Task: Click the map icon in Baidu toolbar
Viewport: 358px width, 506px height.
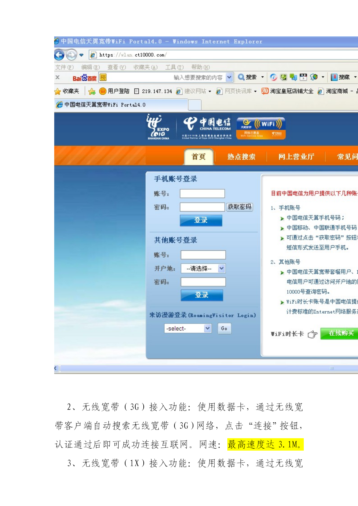Action: point(314,77)
